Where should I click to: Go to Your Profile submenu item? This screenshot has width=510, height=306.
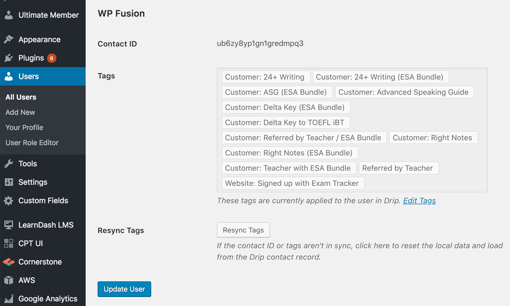[24, 127]
